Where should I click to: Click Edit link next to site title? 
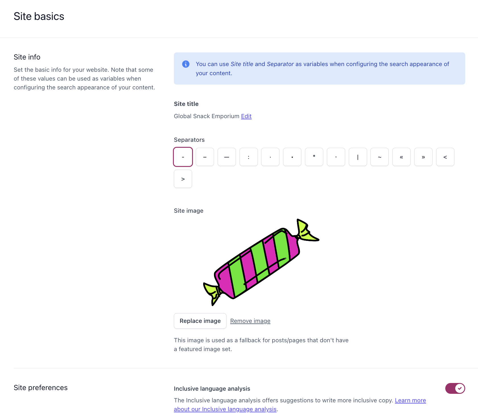pyautogui.click(x=246, y=116)
